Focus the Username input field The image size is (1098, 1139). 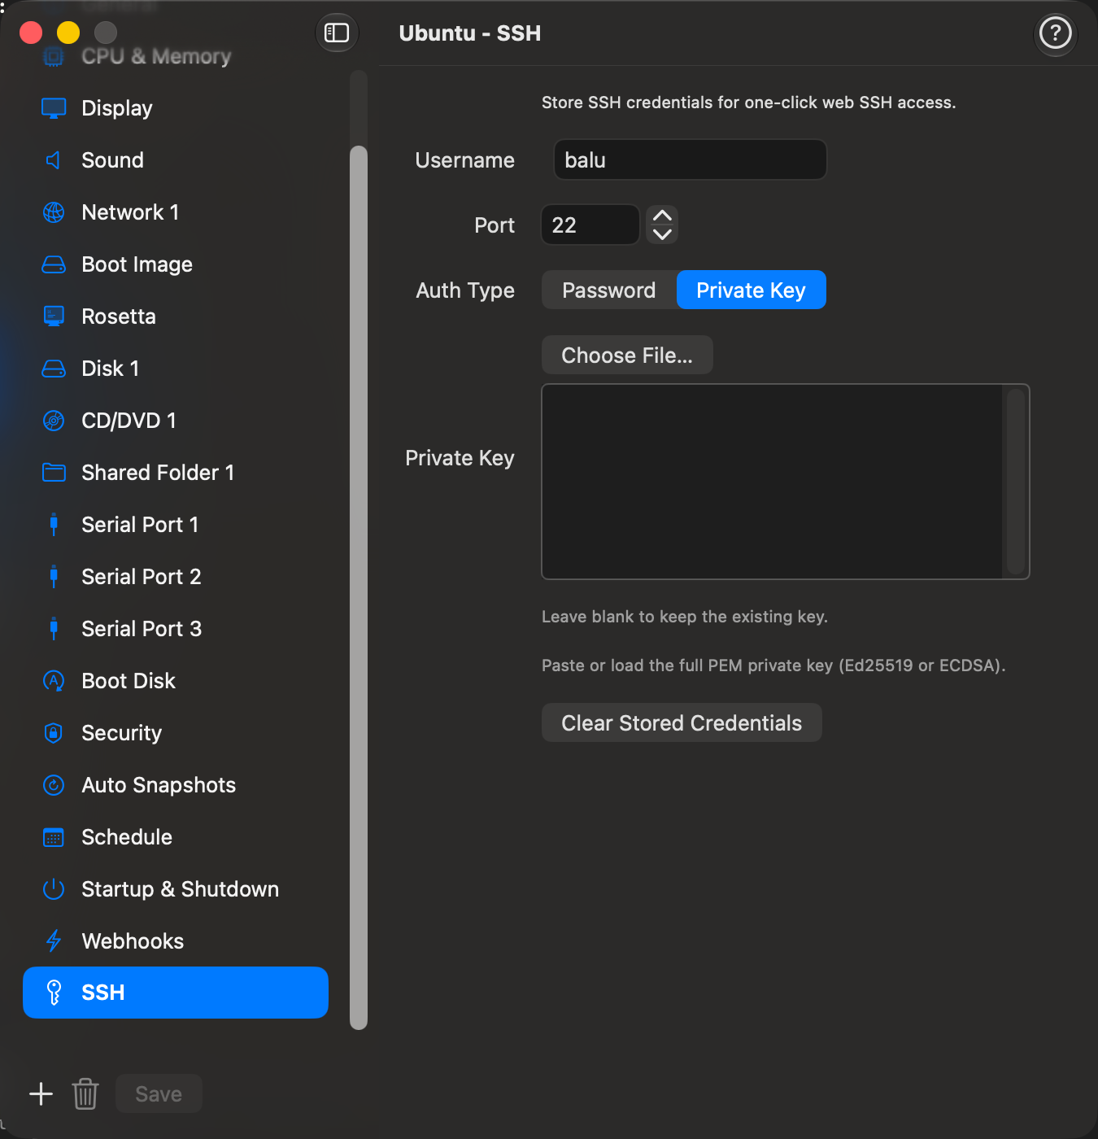point(691,160)
